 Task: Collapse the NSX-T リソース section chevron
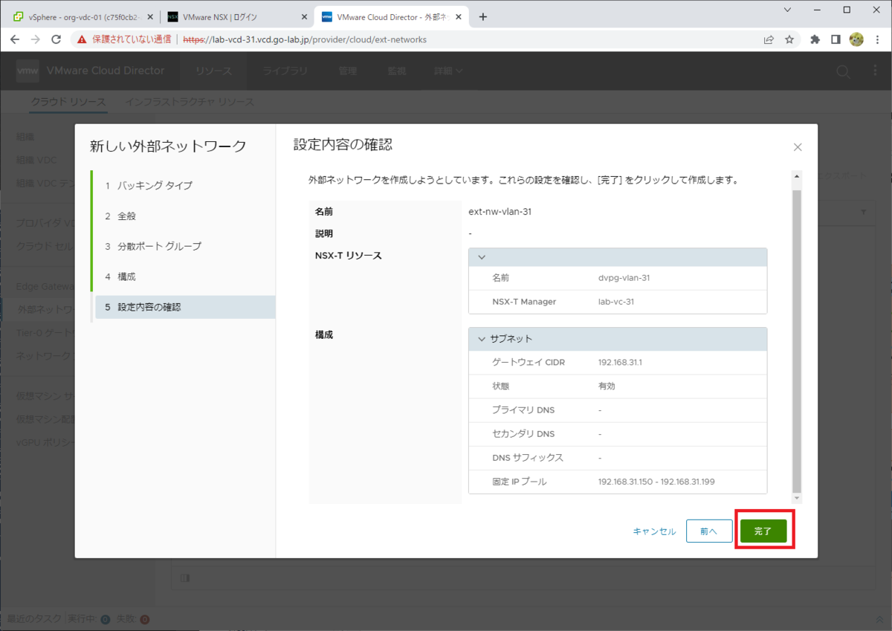click(x=482, y=257)
